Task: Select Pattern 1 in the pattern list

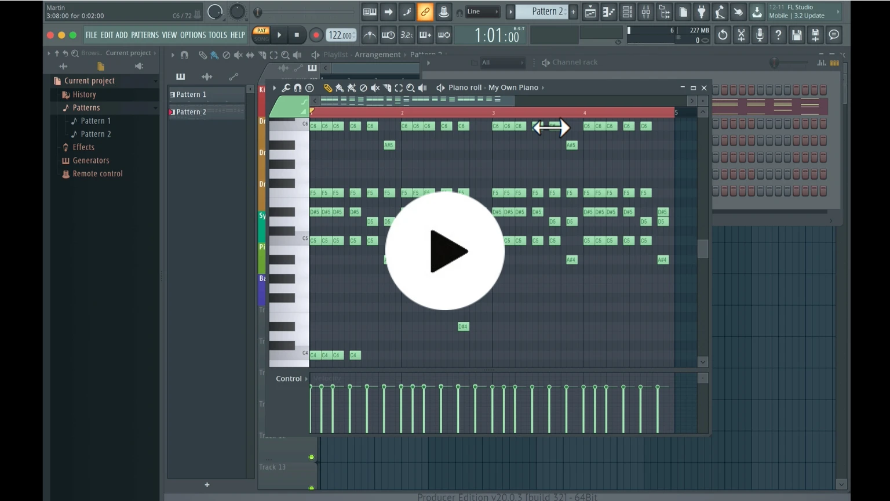Action: pos(207,95)
